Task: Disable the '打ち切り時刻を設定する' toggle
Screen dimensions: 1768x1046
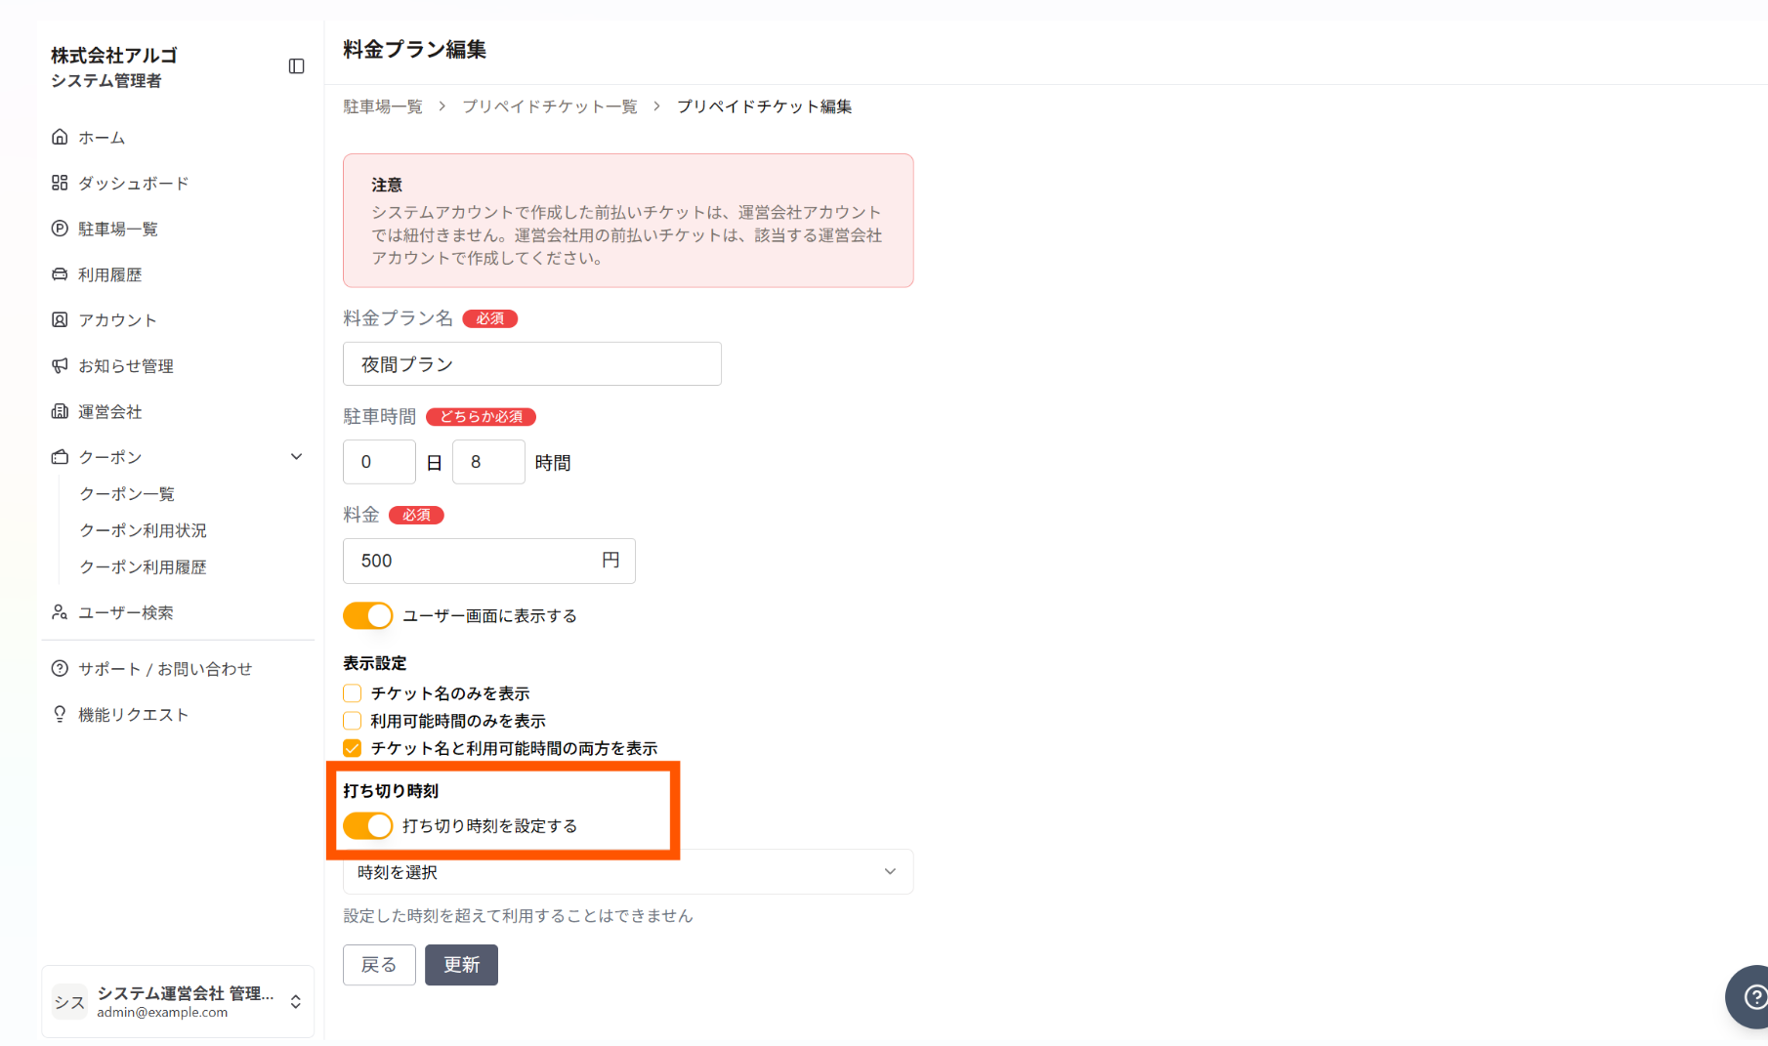Action: pos(367,825)
